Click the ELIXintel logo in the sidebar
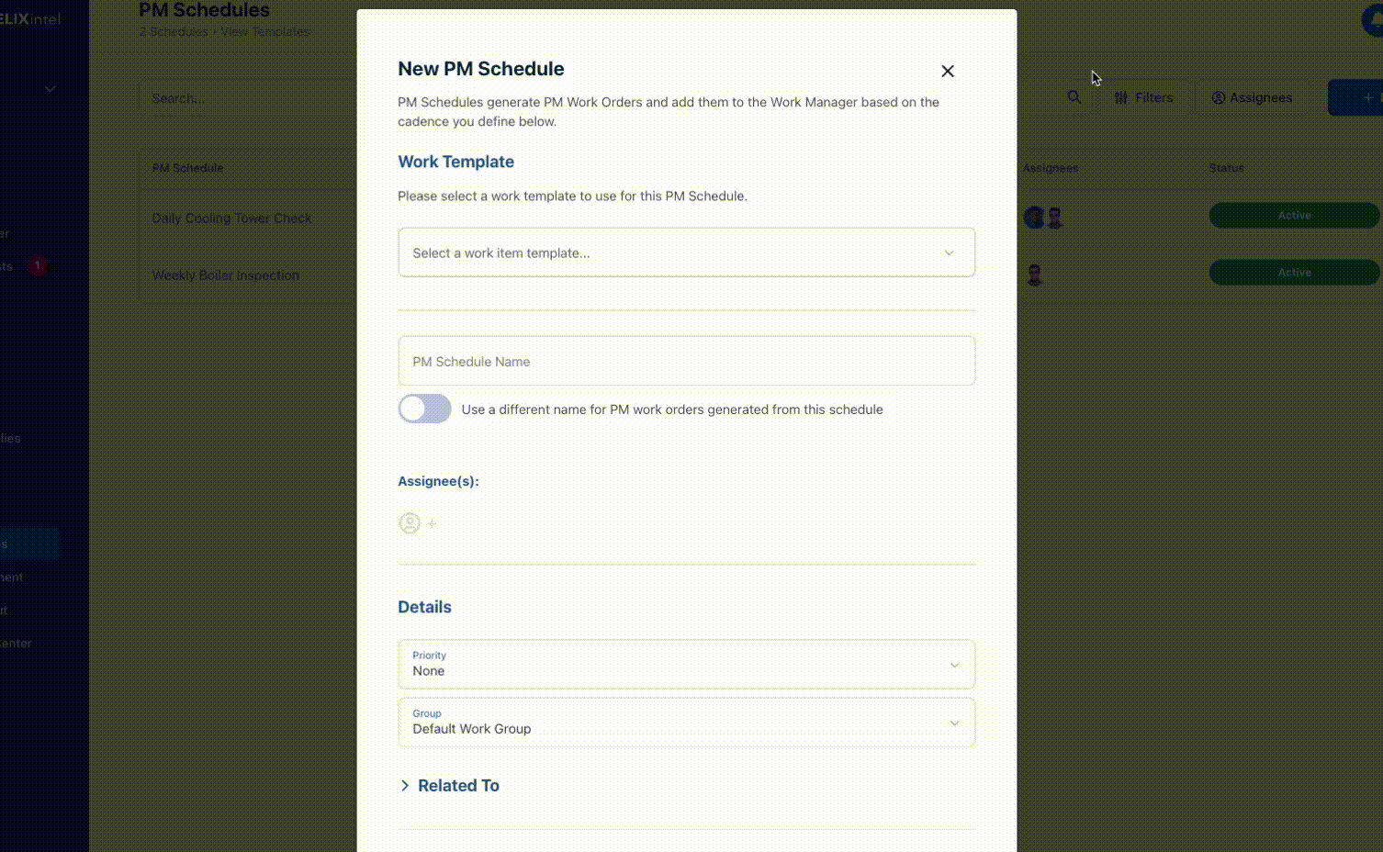Screen dimensions: 1383x852 click(x=28, y=17)
